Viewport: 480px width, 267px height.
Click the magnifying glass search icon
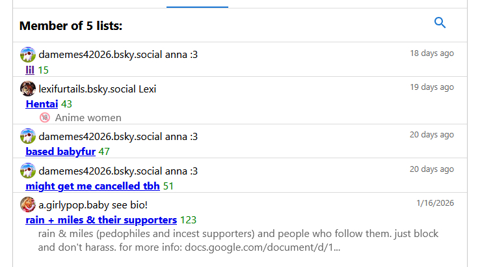pyautogui.click(x=440, y=23)
